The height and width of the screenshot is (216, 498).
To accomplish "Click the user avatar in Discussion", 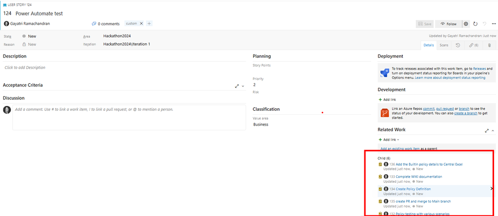I will pos(6,110).
